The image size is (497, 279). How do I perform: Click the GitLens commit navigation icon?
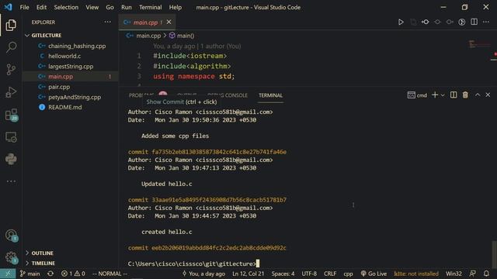pos(425,22)
